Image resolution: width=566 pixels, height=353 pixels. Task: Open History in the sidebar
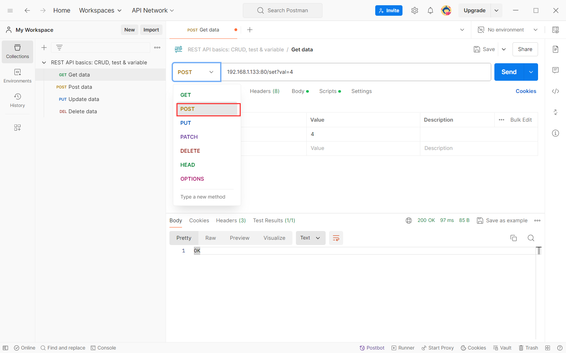point(17,100)
